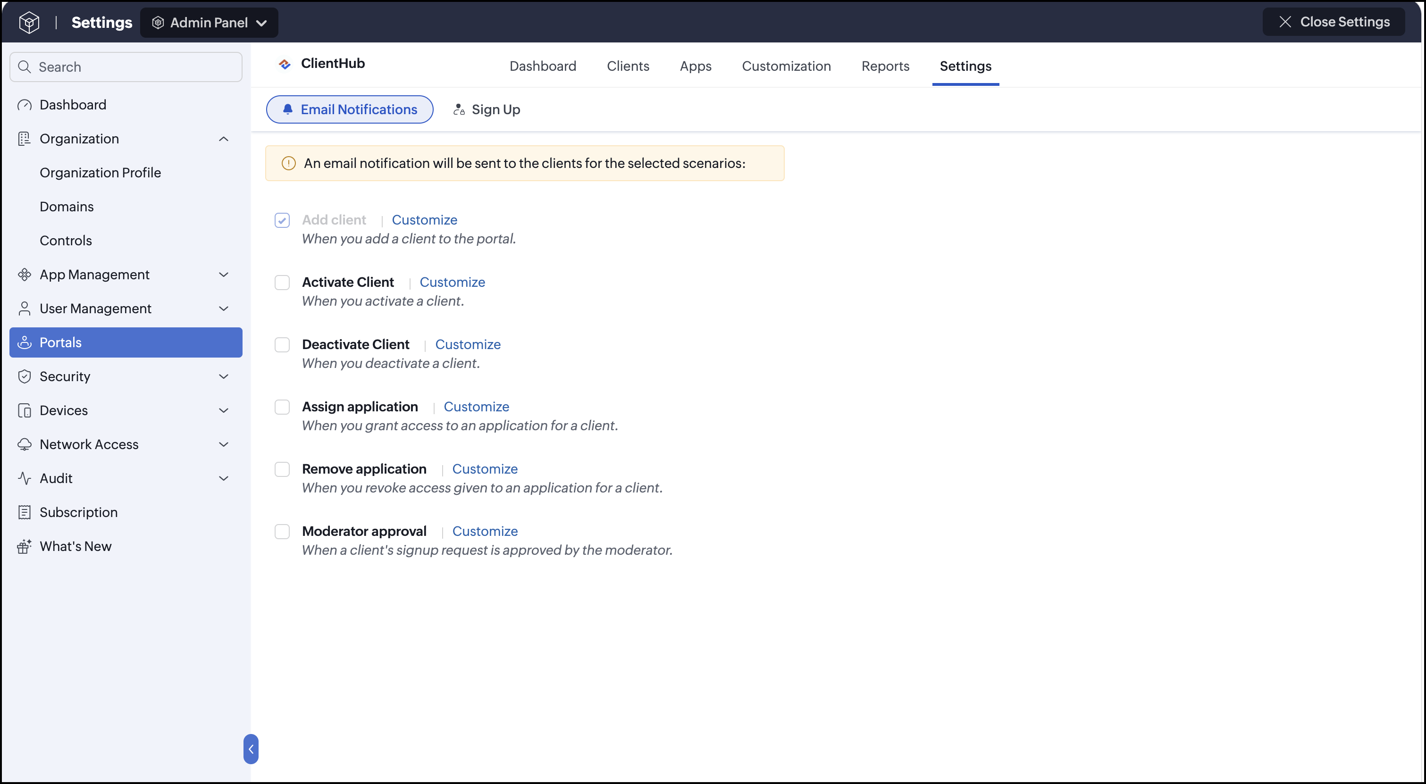1426x784 pixels.
Task: Click the search magnifier icon
Action: click(x=25, y=67)
